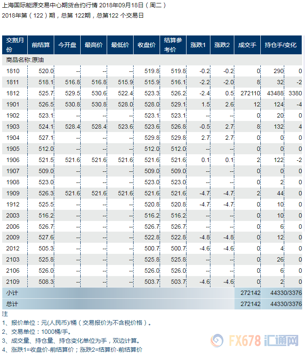
Task: Click the 收盘价 column header
Action: 147,45
